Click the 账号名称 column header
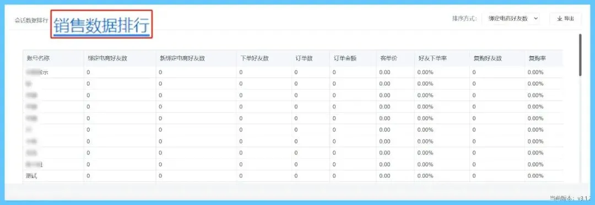Image resolution: width=595 pixels, height=205 pixels. pyautogui.click(x=38, y=58)
